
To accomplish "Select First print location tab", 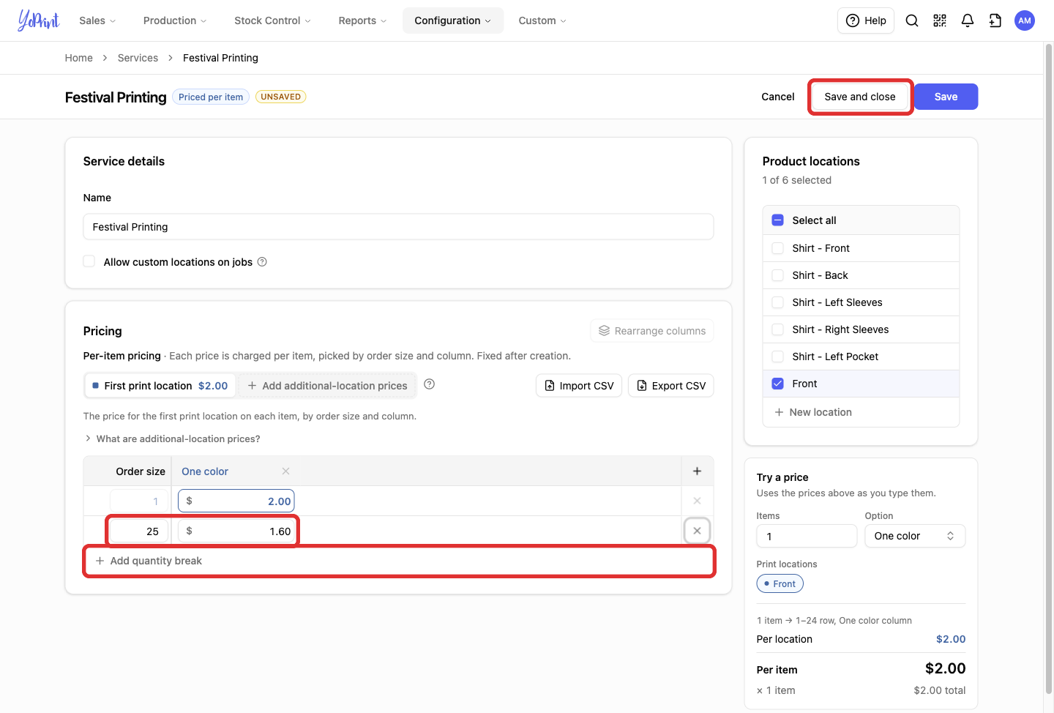I will click(160, 386).
